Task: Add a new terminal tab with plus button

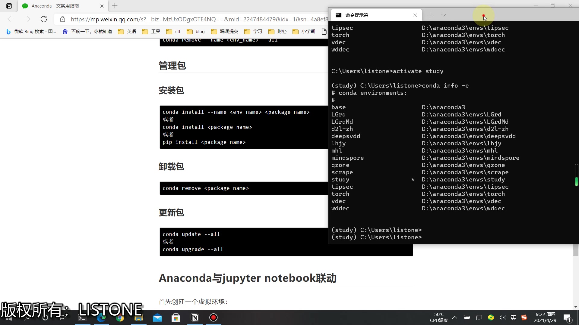Action: pyautogui.click(x=431, y=15)
